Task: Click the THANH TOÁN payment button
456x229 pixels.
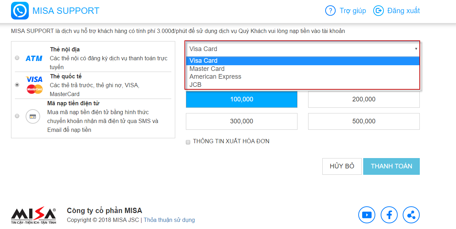Action: coord(391,166)
